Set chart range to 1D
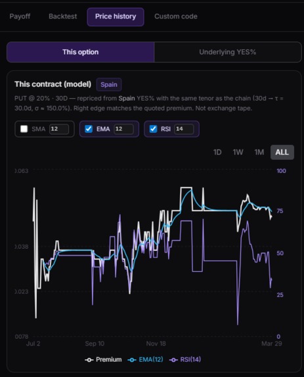The width and height of the screenshot is (304, 377). point(217,152)
